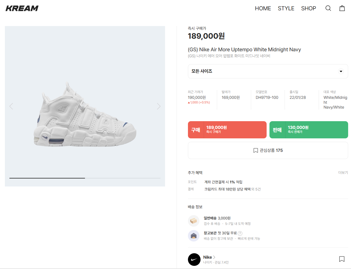
Task: Toggle bookmark for Nike brand
Action: point(342,259)
